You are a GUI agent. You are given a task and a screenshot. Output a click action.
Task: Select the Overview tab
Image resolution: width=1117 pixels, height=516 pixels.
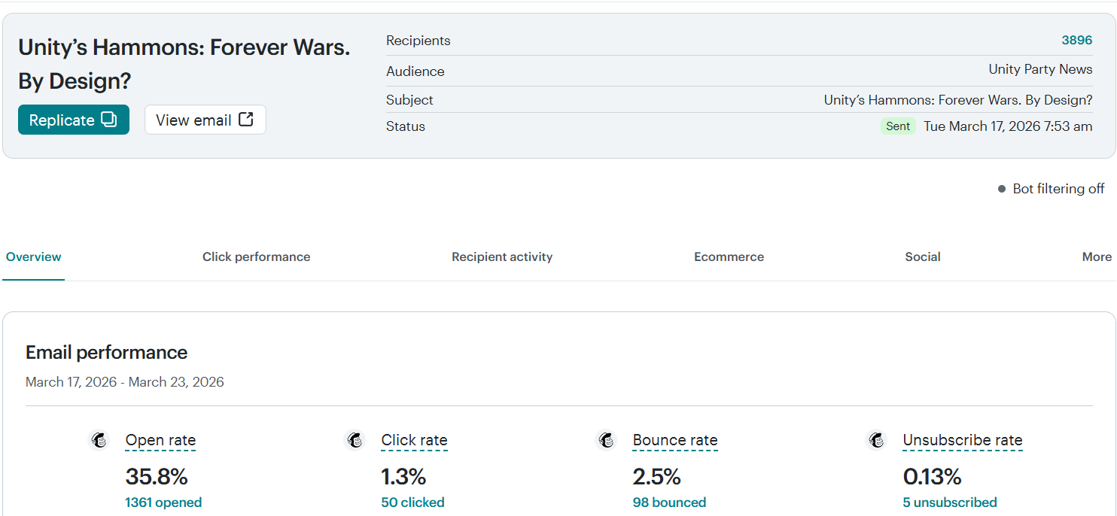[33, 256]
